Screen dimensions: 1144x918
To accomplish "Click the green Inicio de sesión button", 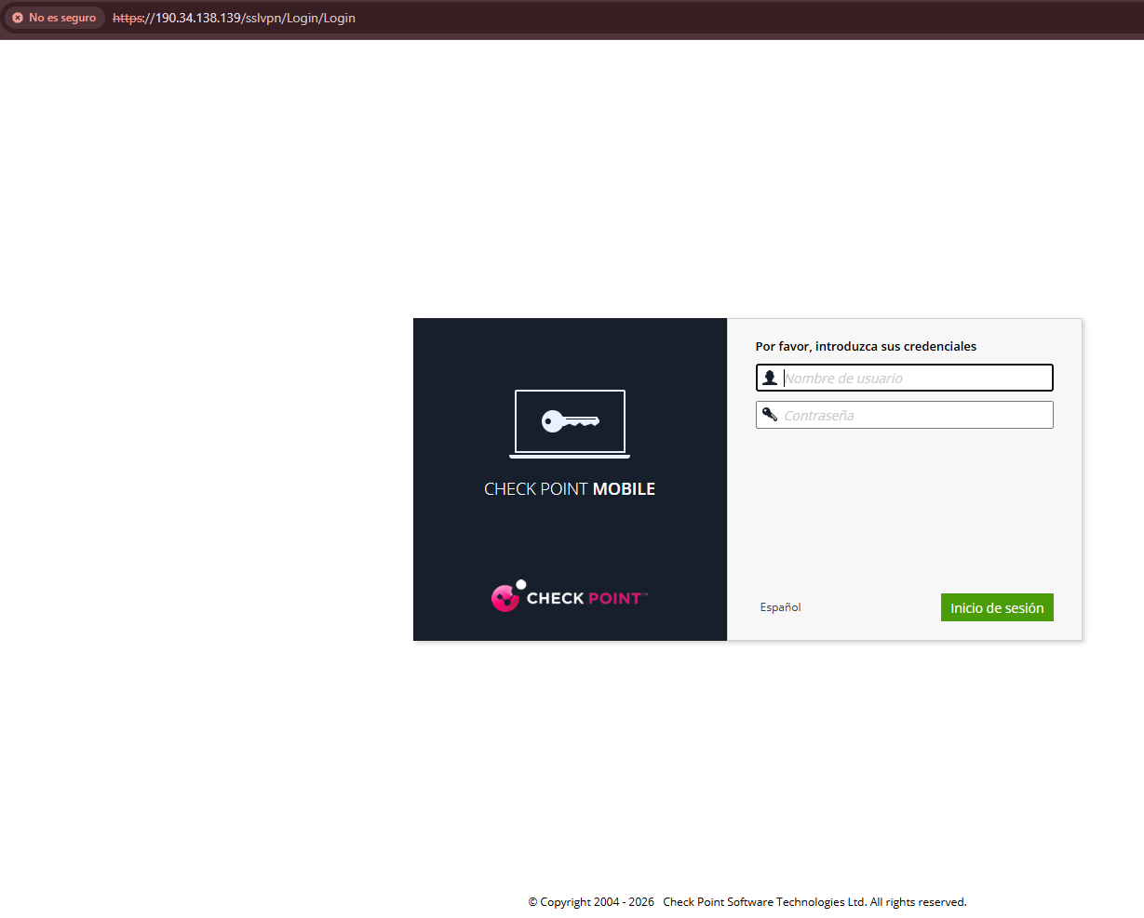I will click(997, 607).
